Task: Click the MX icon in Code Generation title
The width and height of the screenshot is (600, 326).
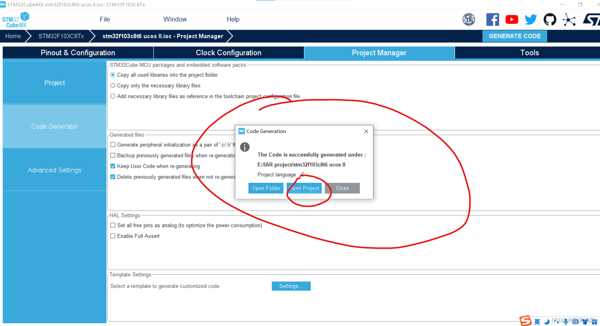Action: point(242,131)
